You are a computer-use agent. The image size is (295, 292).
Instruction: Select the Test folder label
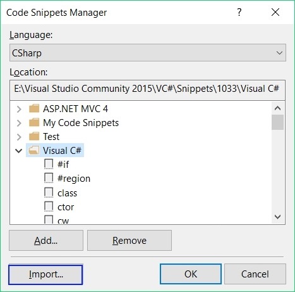(51, 137)
